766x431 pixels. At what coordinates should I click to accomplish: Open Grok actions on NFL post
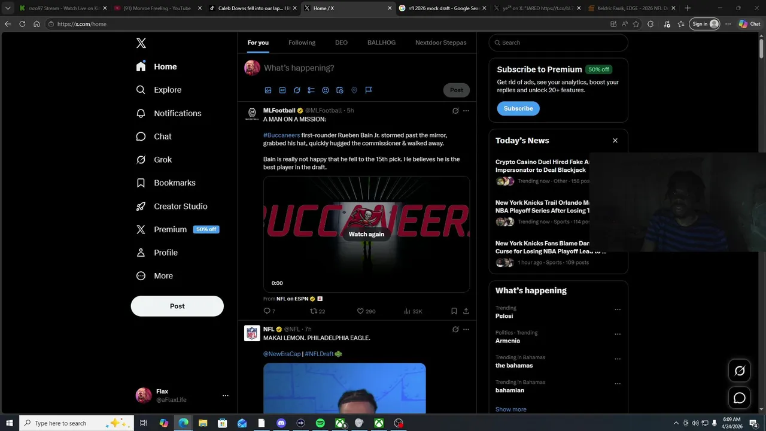tap(455, 329)
